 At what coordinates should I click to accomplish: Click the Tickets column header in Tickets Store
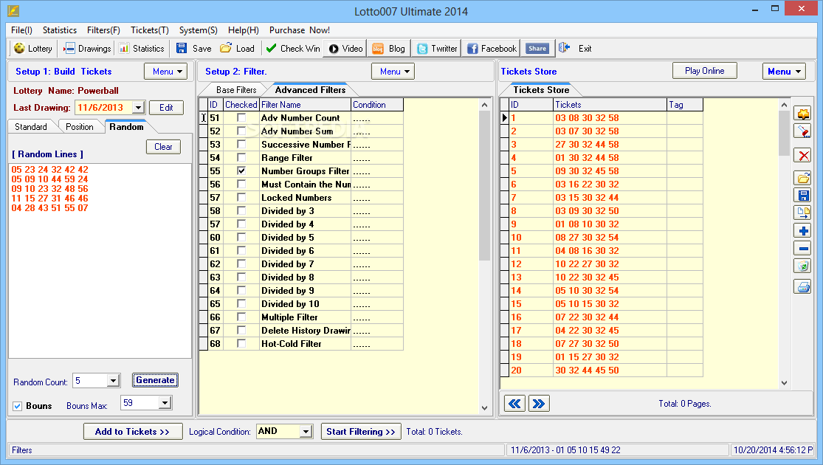pos(610,105)
